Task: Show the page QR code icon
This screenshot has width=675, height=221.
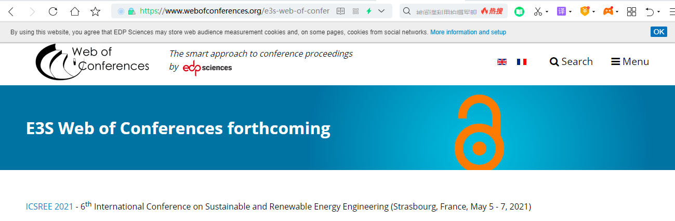Action: click(x=356, y=11)
